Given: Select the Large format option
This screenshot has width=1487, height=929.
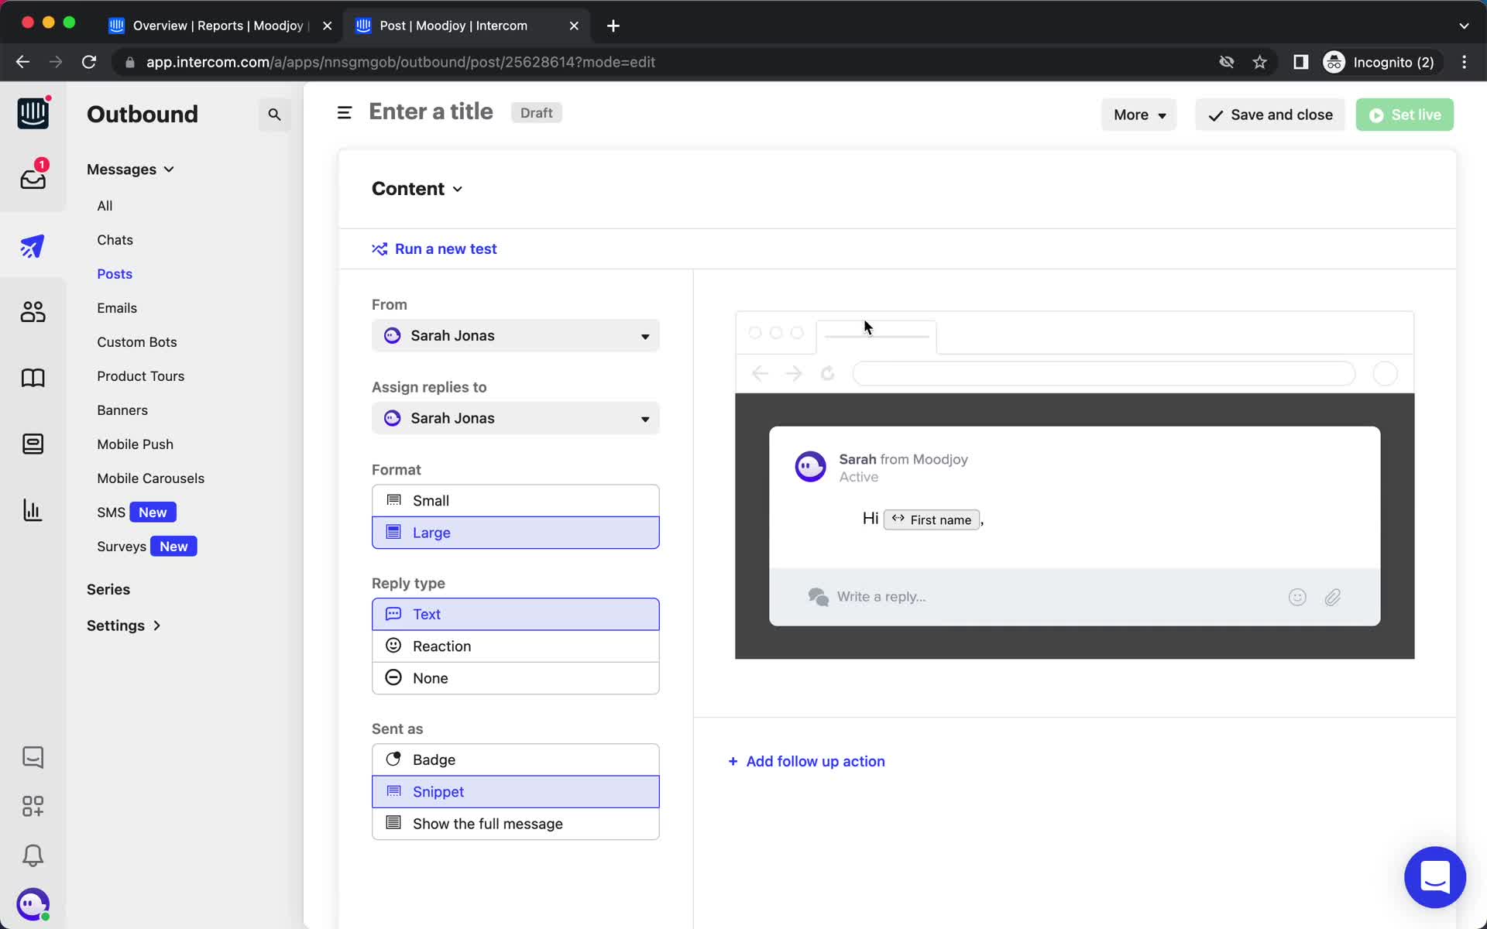Looking at the screenshot, I should coord(515,533).
